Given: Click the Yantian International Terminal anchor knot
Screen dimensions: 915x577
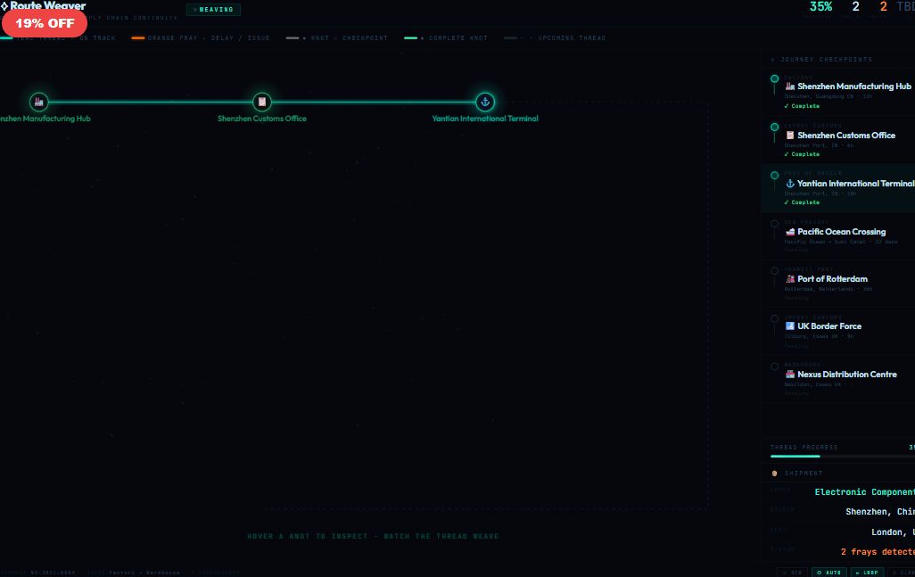Looking at the screenshot, I should coord(484,102).
